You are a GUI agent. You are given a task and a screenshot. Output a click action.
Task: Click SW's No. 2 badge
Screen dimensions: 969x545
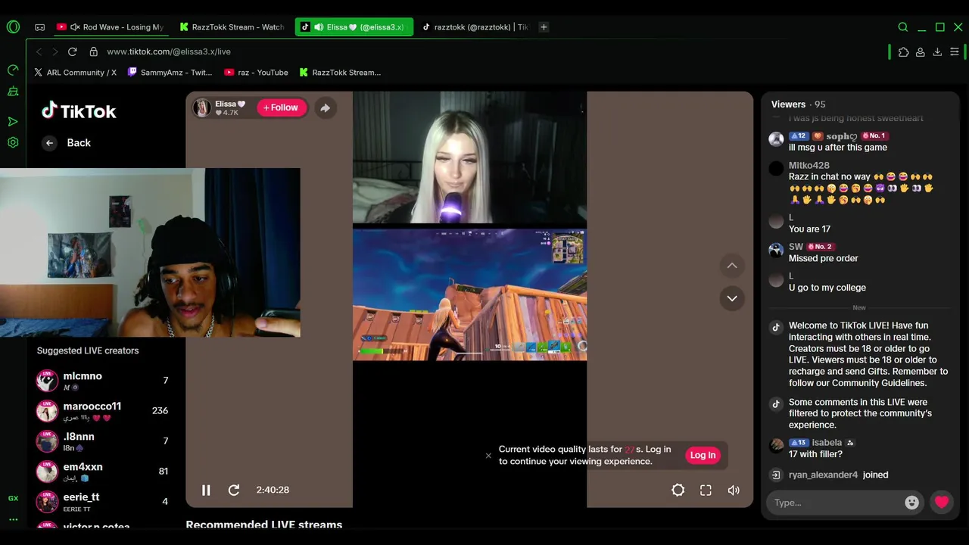pos(820,247)
